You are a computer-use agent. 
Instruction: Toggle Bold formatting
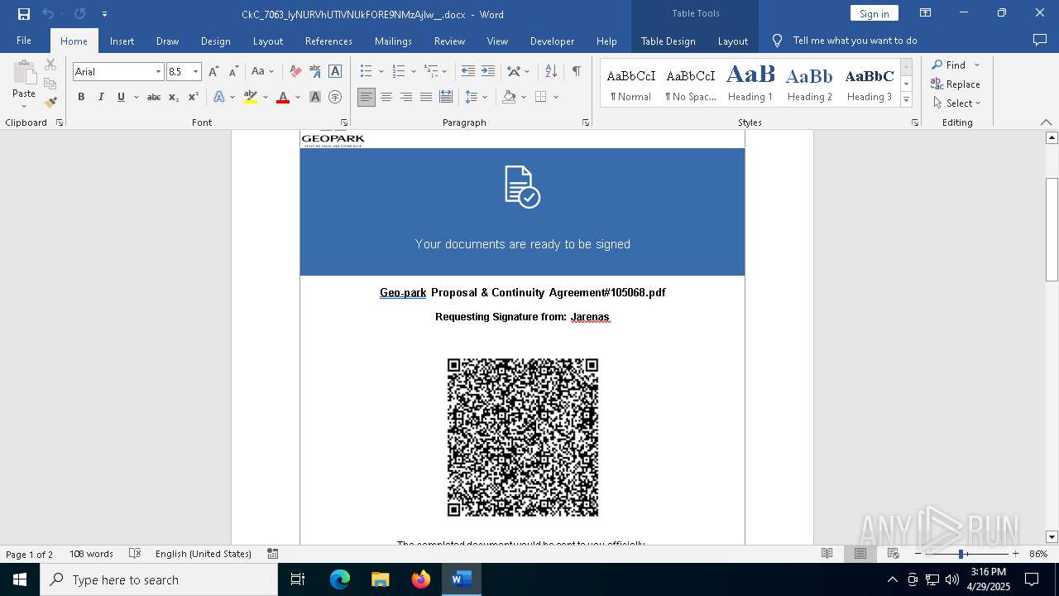point(81,97)
